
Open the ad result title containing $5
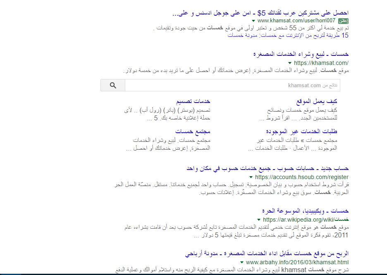point(260,13)
